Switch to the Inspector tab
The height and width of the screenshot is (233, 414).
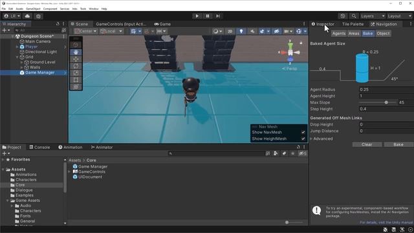pos(323,24)
